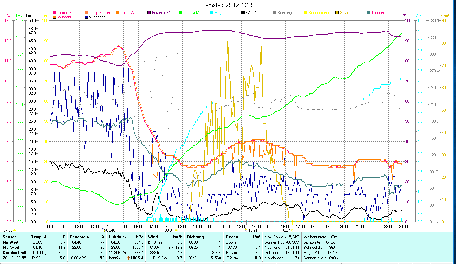Click the sunrise time 07:53
Viewport: 456px width, 264px height.
coord(8,230)
